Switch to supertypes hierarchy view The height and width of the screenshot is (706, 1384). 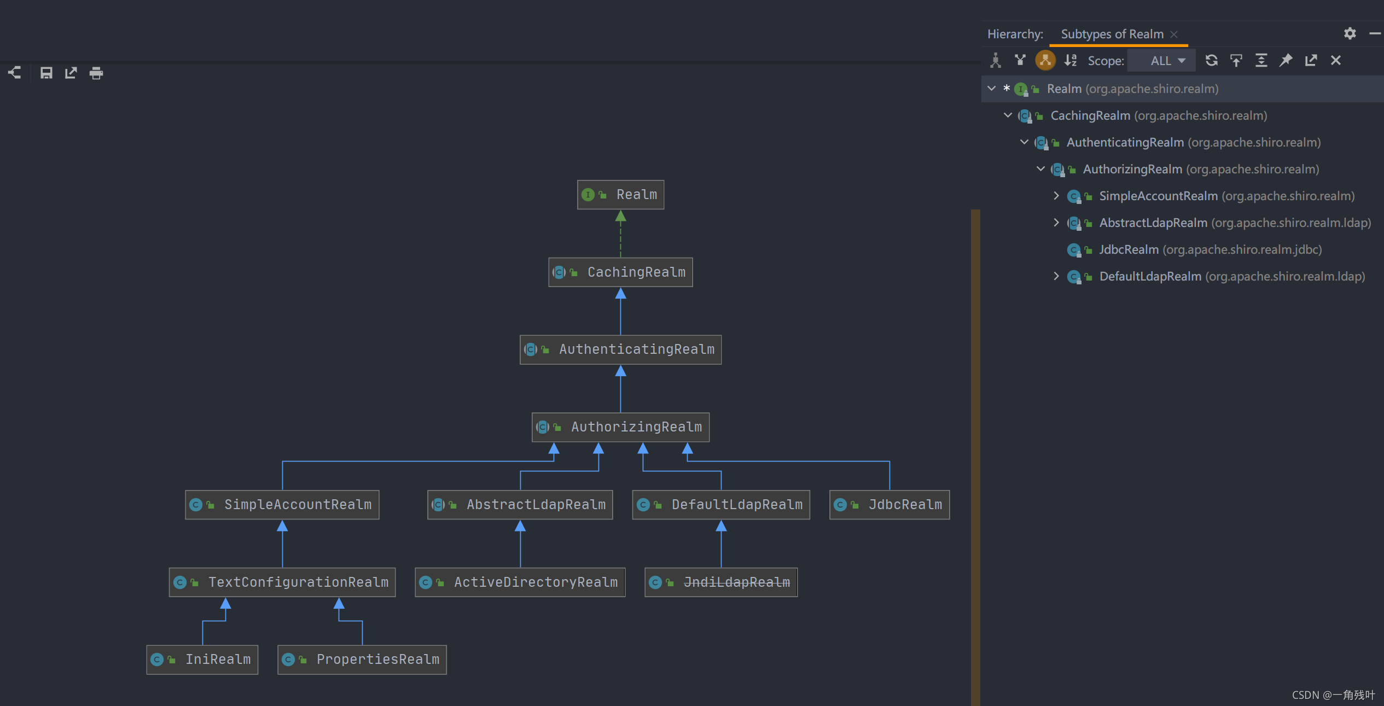pyautogui.click(x=1020, y=60)
